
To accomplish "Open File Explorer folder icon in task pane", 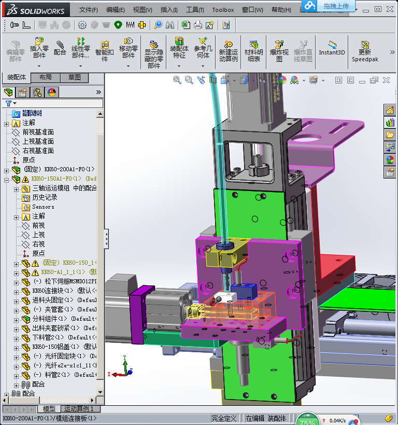I will pyautogui.click(x=390, y=135).
